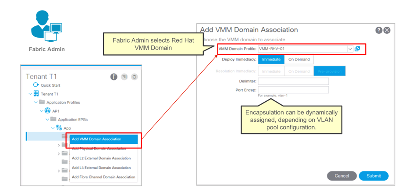Click into the Port Encap field
The width and height of the screenshot is (412, 192).
click(293, 90)
